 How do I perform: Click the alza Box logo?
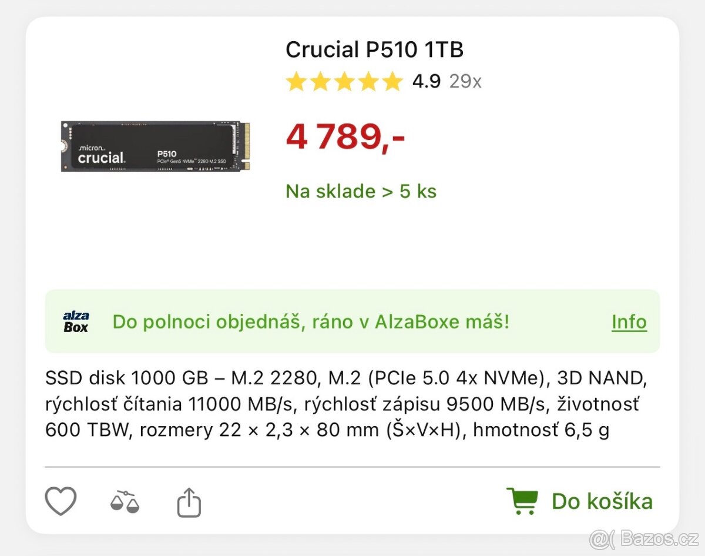[76, 322]
